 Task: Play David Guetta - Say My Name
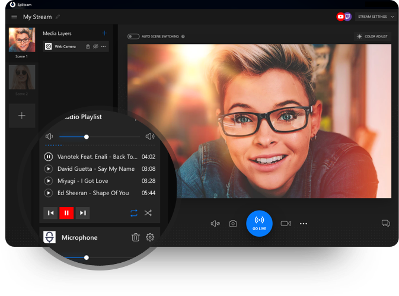click(x=49, y=169)
